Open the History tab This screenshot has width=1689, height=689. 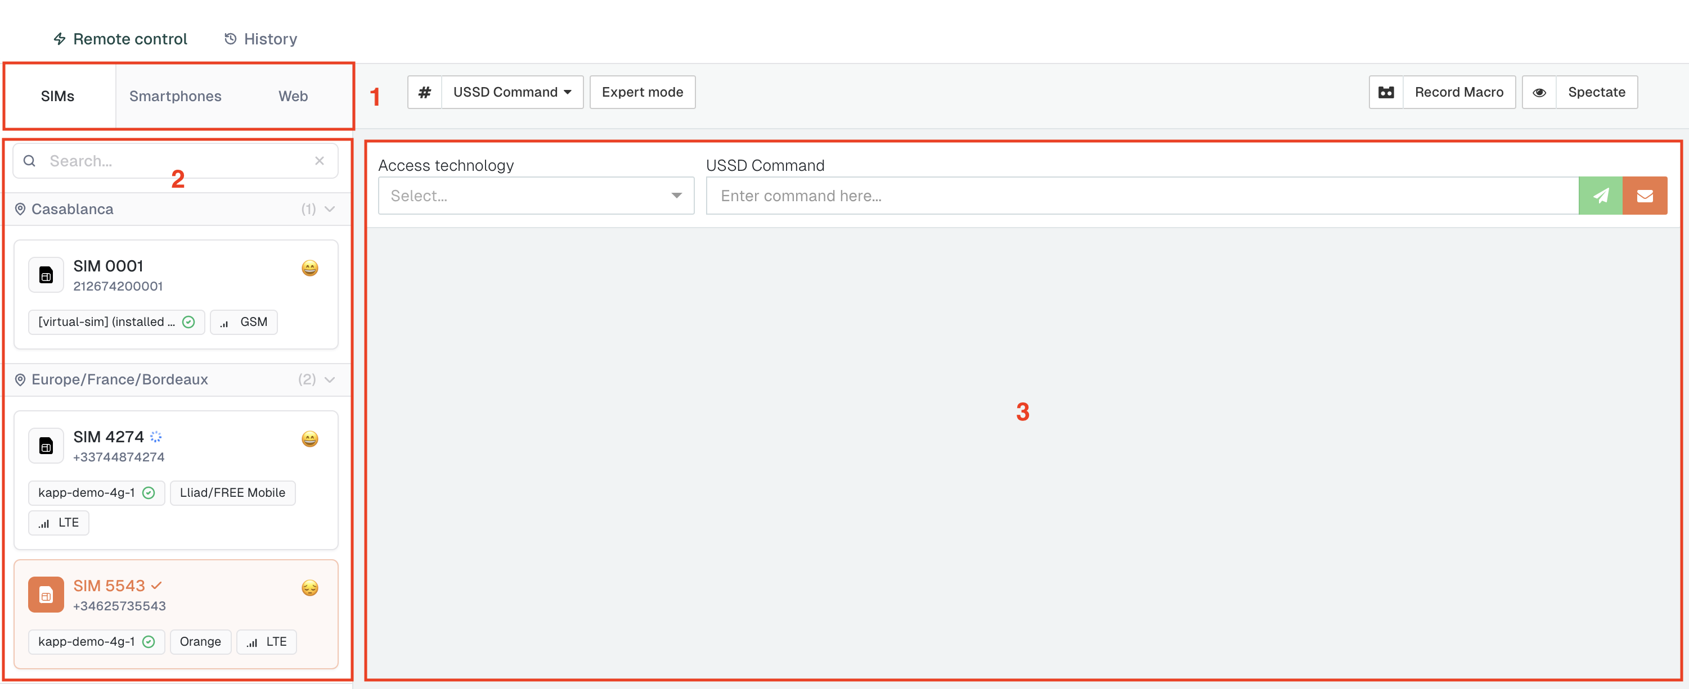260,39
